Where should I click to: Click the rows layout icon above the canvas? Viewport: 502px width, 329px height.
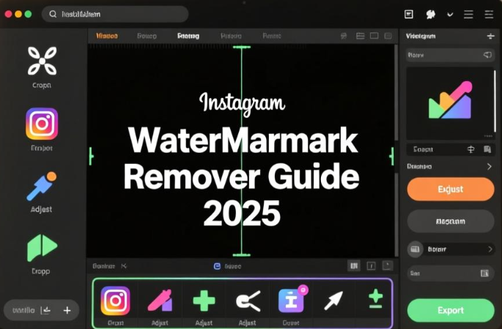pyautogui.click(x=360, y=36)
